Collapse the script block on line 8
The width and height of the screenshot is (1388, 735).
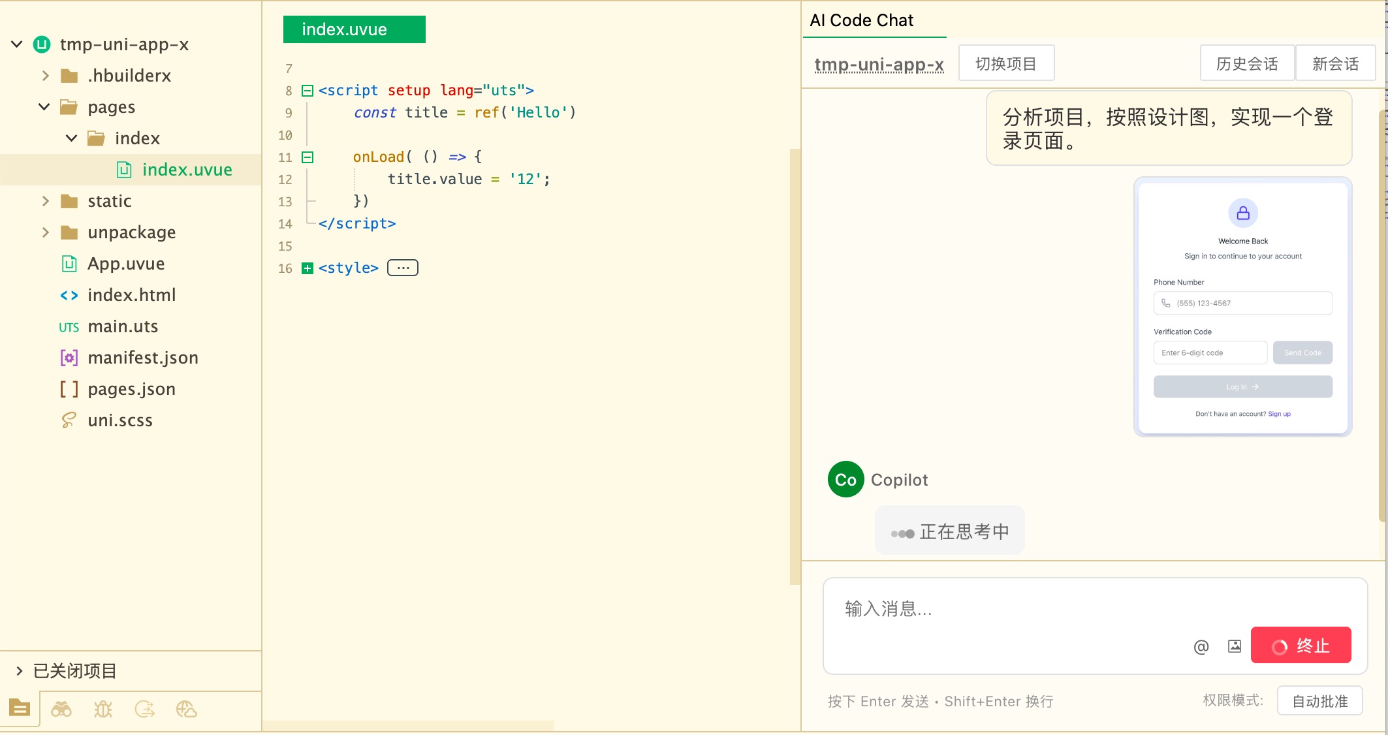[x=308, y=91]
